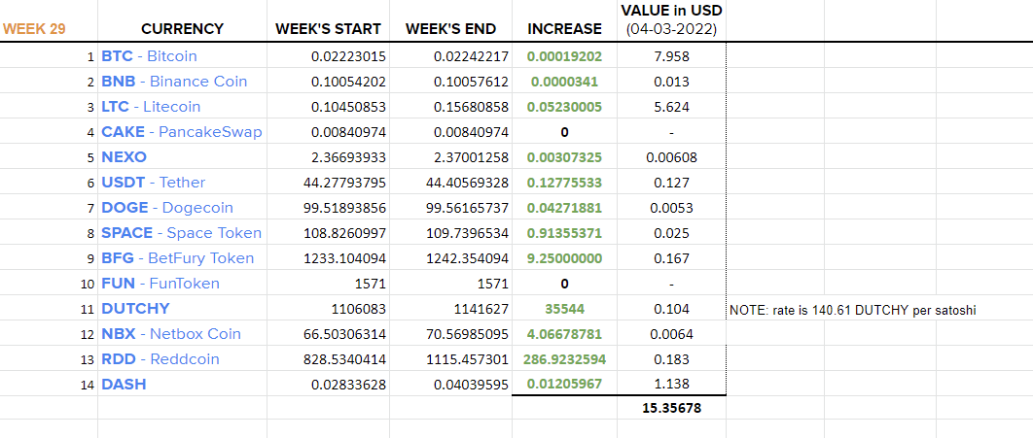Viewport: 1033px width, 438px height.
Task: Open the DOGE - Dogecoin link
Action: pos(167,208)
